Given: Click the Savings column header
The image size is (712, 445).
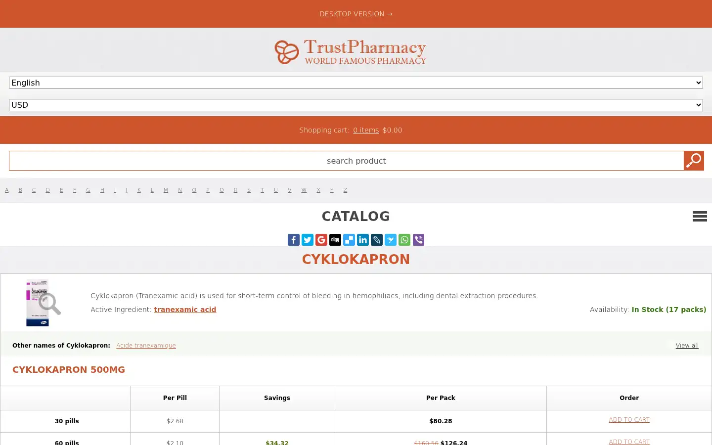Looking at the screenshot, I should pos(277,398).
